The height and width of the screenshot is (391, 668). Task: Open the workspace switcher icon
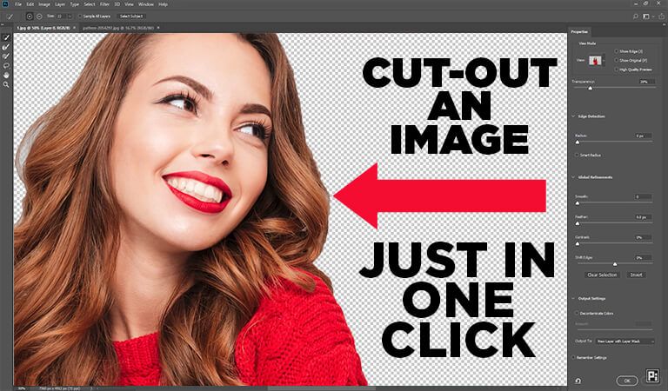646,17
